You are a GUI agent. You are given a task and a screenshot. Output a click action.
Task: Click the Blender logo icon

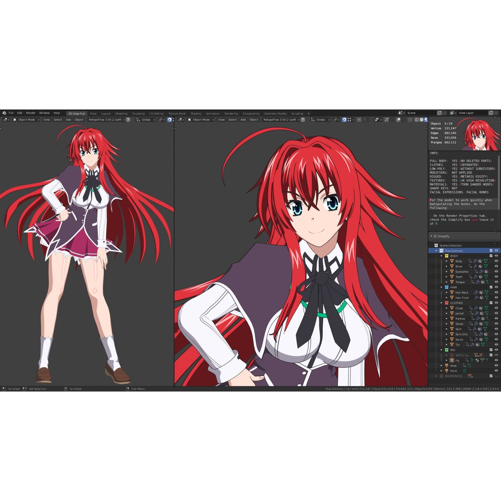click(x=4, y=113)
